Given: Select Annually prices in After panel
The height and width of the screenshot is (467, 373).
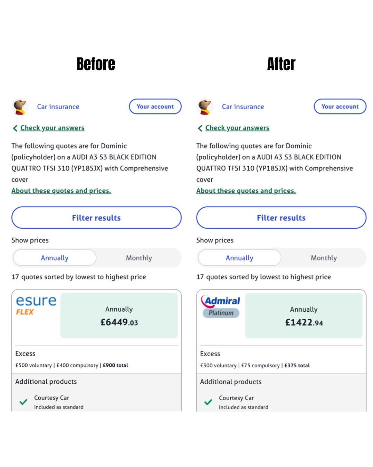Looking at the screenshot, I should click(239, 258).
